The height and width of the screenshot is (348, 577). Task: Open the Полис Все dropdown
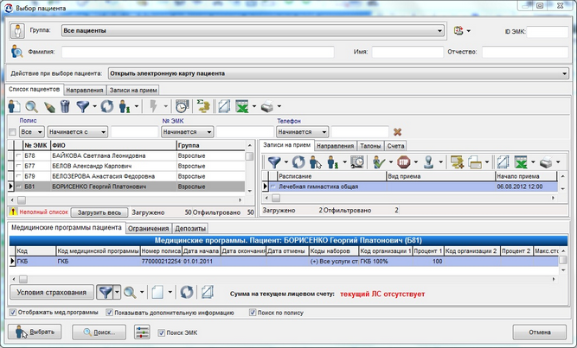(x=32, y=132)
